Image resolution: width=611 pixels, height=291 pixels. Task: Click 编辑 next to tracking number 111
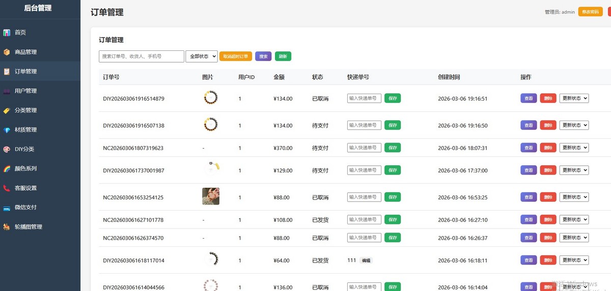[366, 260]
